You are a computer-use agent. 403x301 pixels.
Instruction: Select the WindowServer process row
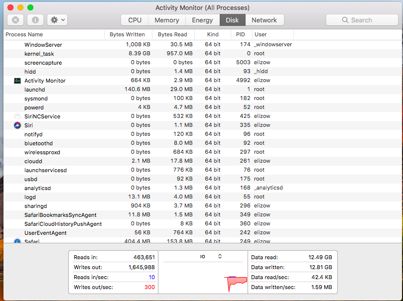pos(203,45)
